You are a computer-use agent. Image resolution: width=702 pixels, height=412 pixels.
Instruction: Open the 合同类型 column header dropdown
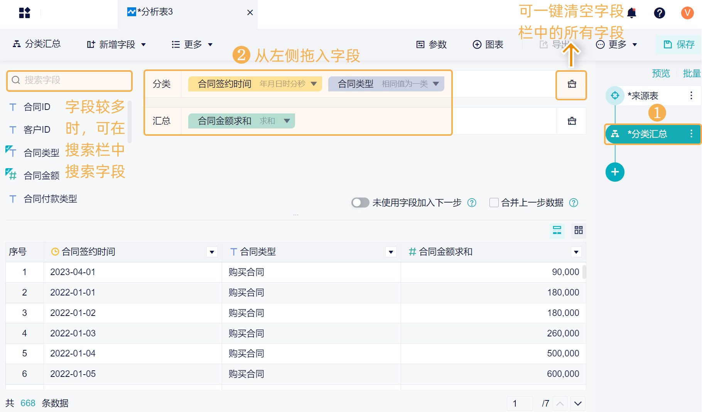391,252
